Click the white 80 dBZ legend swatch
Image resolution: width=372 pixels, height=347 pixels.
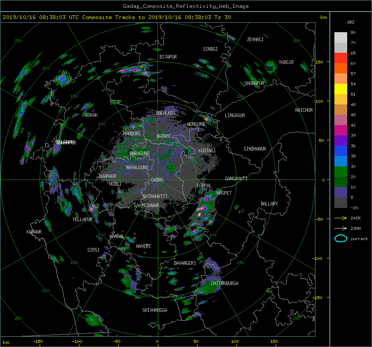coord(341,37)
